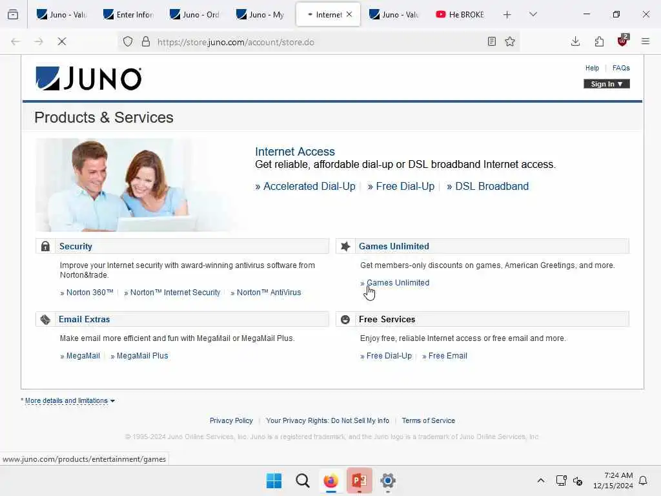Open Do Not Sell My Info link
The height and width of the screenshot is (496, 661).
coord(327,420)
